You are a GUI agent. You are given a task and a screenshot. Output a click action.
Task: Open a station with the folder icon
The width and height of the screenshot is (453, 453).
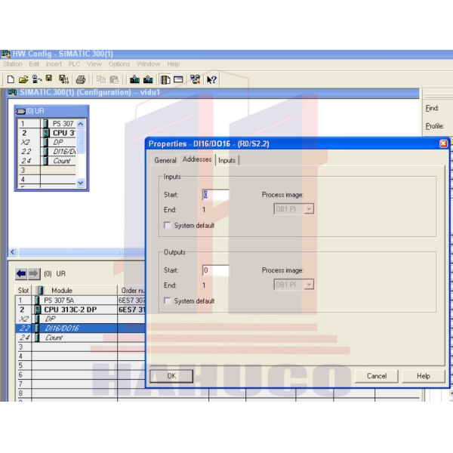tap(23, 79)
